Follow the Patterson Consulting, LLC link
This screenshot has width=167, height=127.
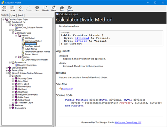tap(128, 122)
